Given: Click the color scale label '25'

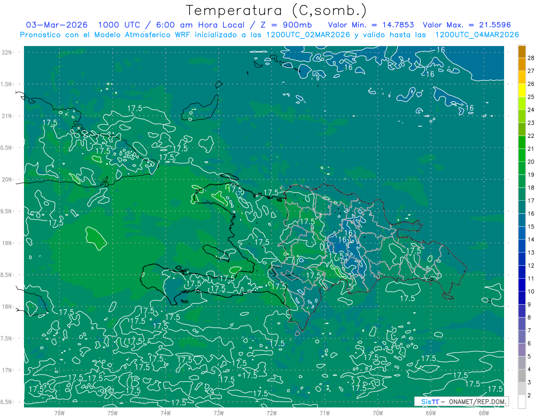Looking at the screenshot, I should [531, 97].
